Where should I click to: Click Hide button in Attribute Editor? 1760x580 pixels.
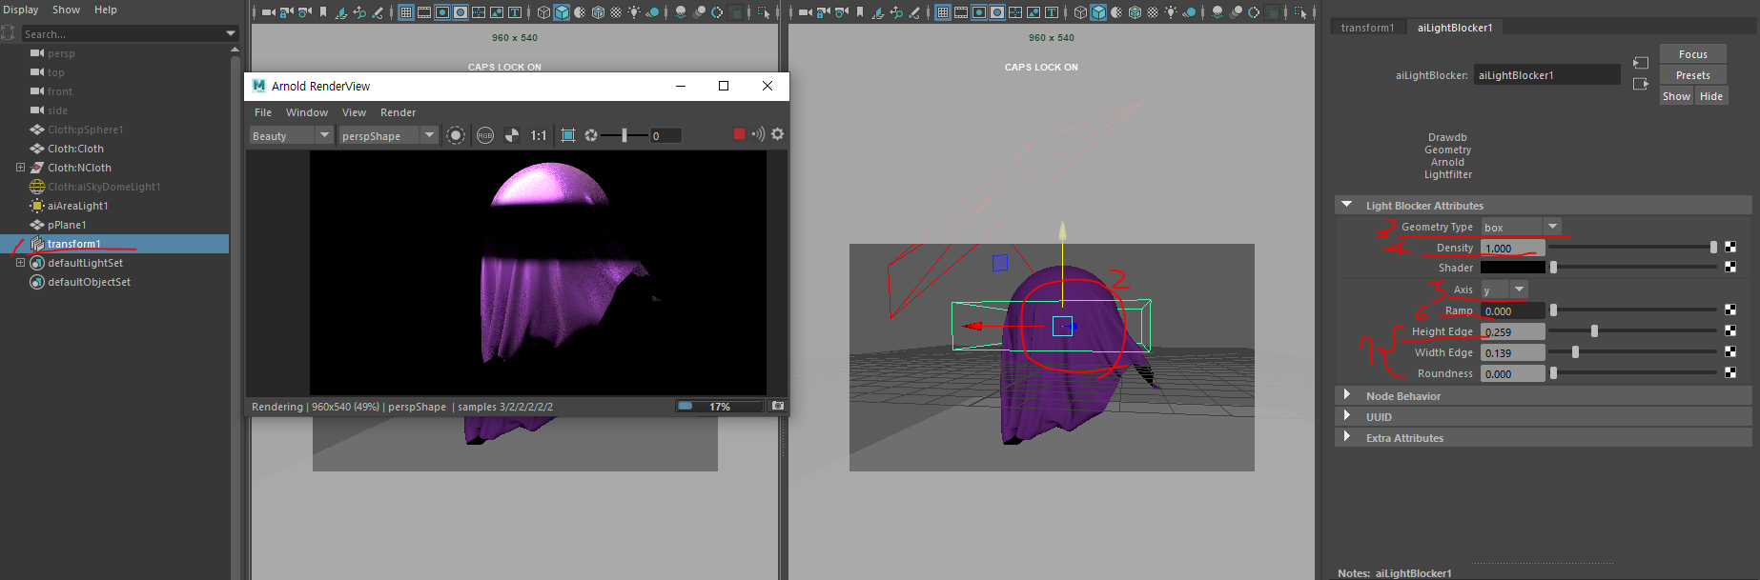tap(1711, 96)
